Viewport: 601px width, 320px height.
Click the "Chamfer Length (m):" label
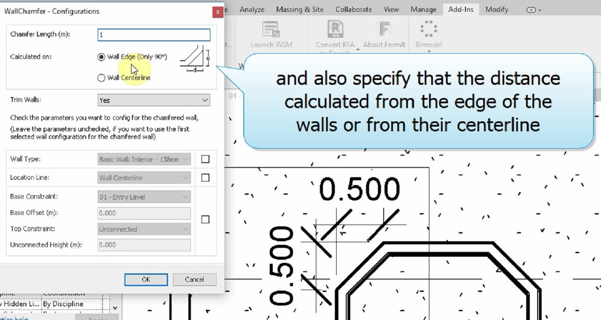(x=40, y=34)
